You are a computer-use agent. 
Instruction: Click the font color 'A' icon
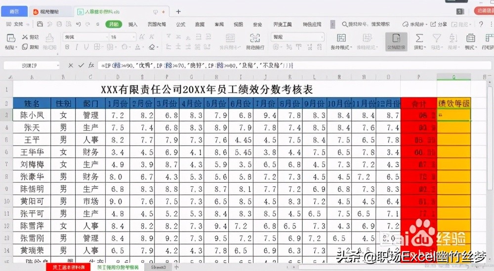(x=137, y=47)
